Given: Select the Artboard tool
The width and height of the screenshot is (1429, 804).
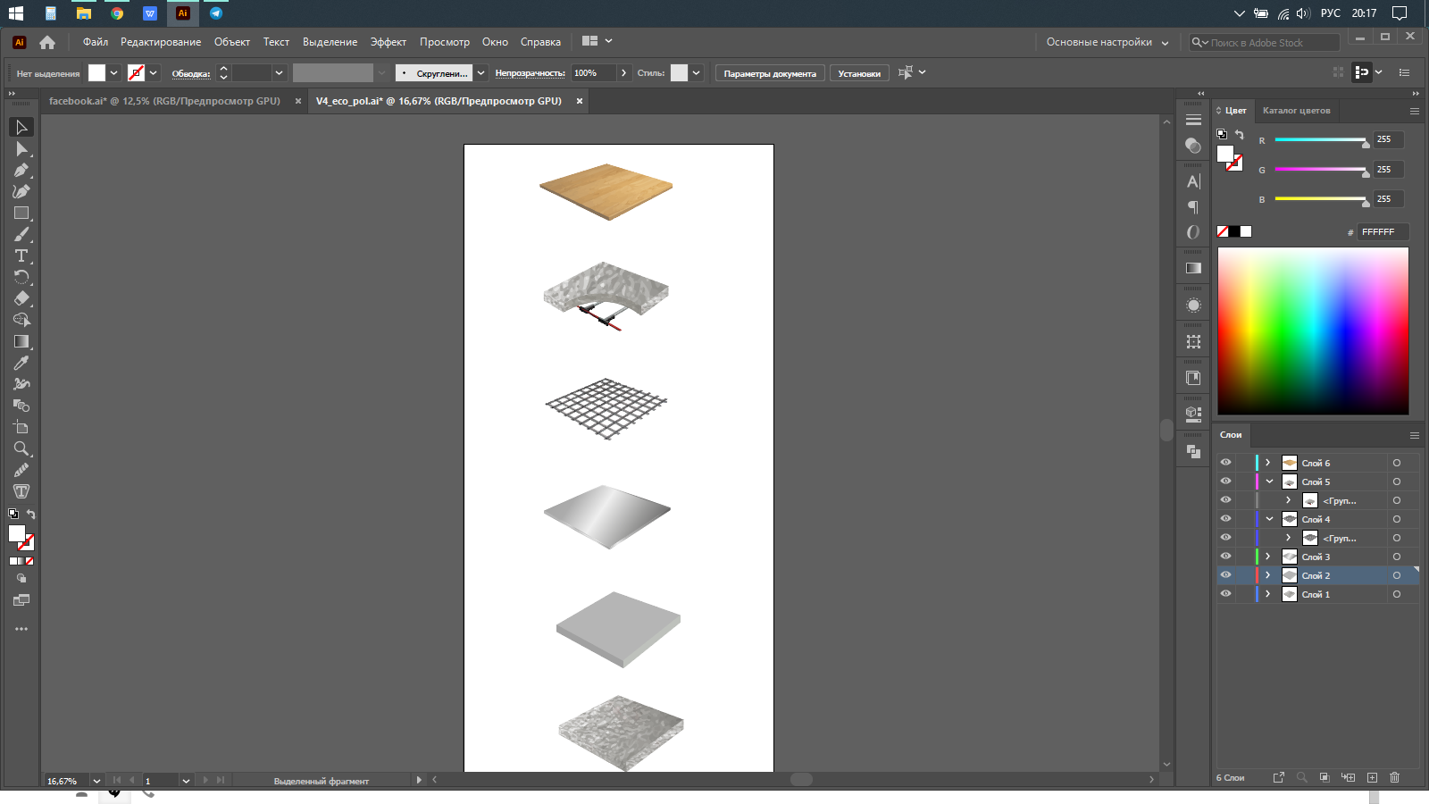Looking at the screenshot, I should pos(21,428).
